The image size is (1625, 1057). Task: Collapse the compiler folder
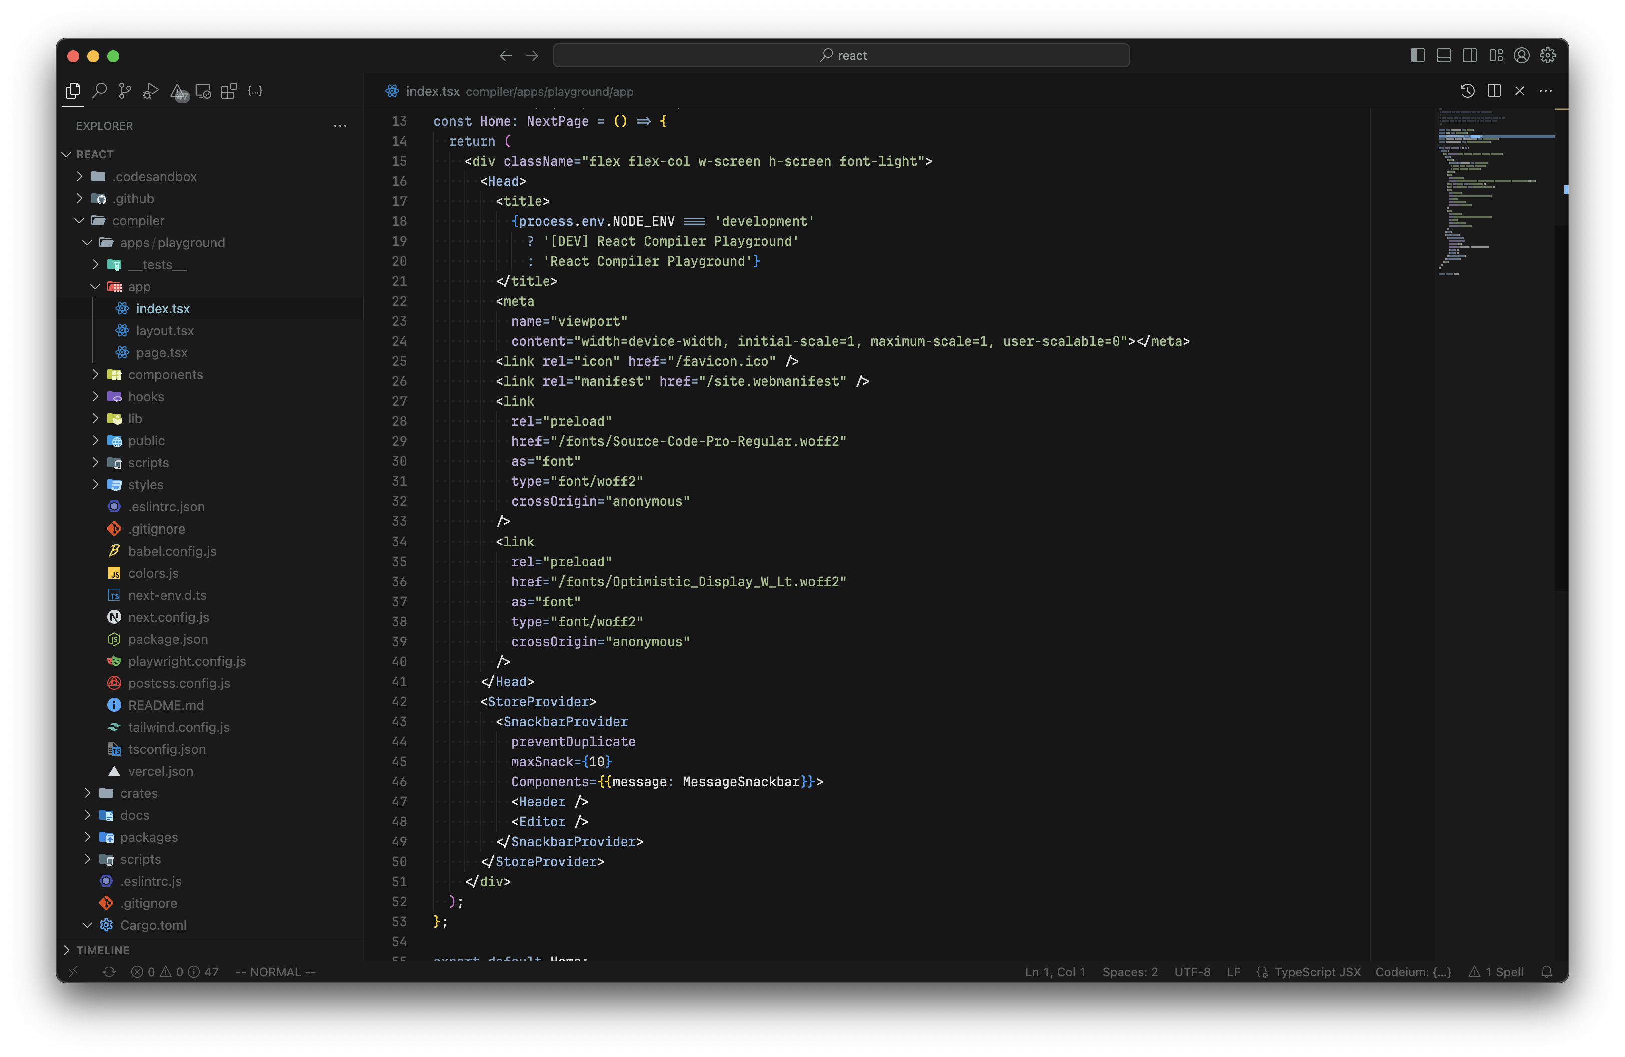[x=137, y=221]
